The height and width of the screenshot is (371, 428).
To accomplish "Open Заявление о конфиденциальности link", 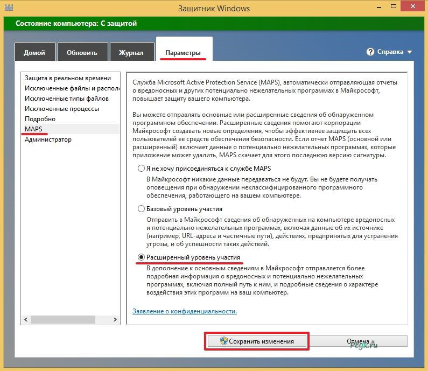I will [x=185, y=311].
